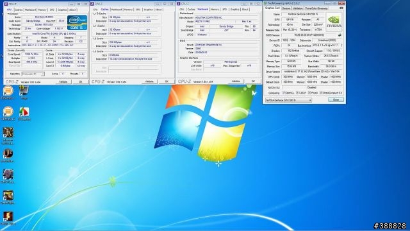Open Caches tab in the CPU-Z Mainboard window
Image resolution: width=410 pixels, height=231 pixels.
(x=191, y=10)
